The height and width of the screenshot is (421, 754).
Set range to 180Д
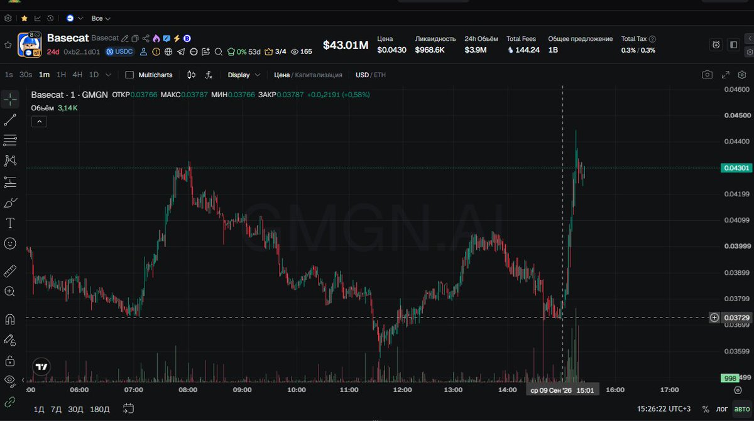coord(99,409)
